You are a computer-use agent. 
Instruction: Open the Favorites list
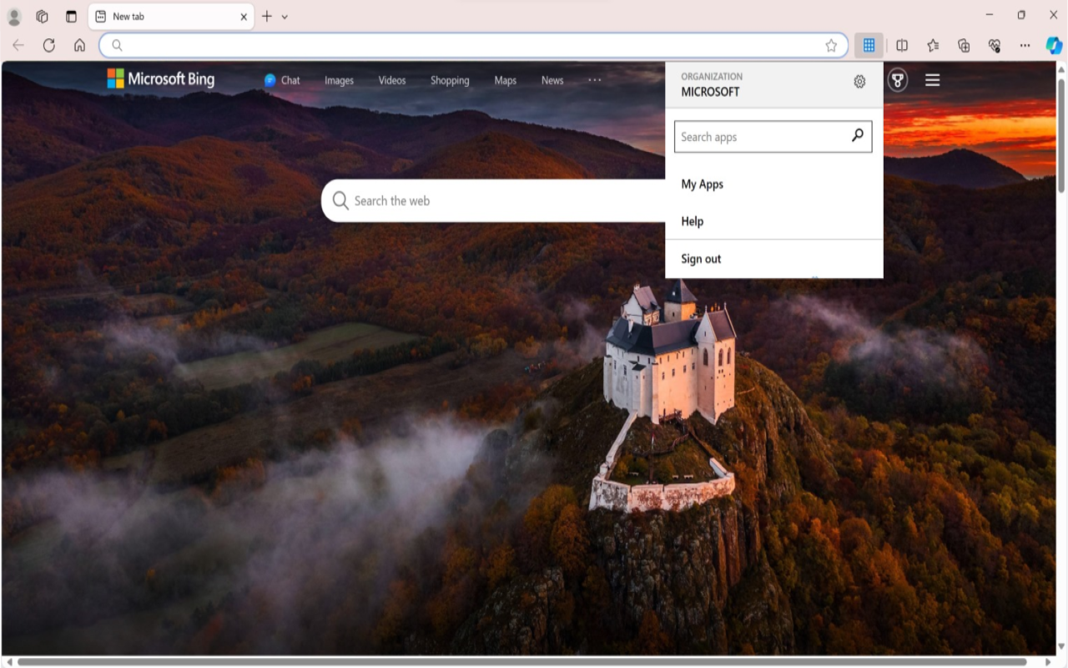[932, 45]
